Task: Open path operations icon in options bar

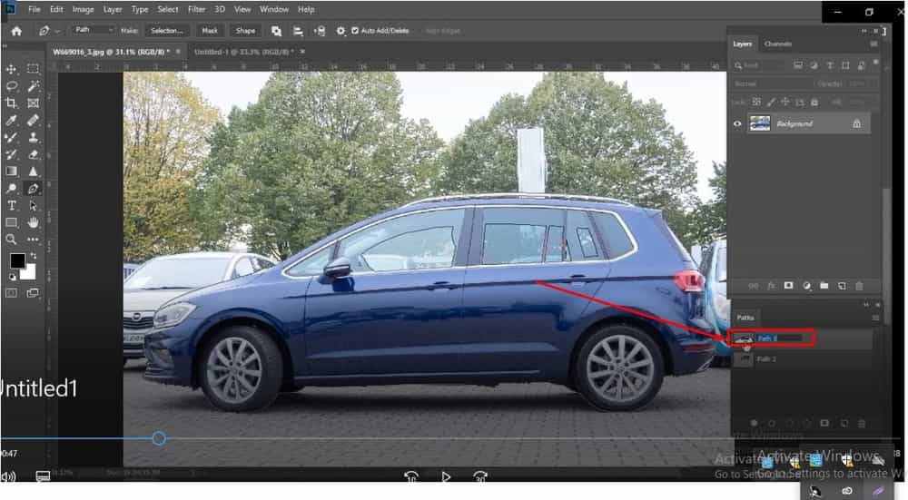Action: (x=276, y=31)
